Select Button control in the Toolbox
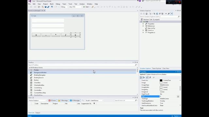 [82, 80]
